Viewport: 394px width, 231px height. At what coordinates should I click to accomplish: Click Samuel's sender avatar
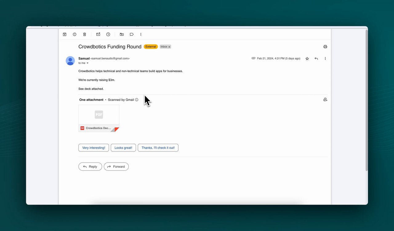pos(70,61)
